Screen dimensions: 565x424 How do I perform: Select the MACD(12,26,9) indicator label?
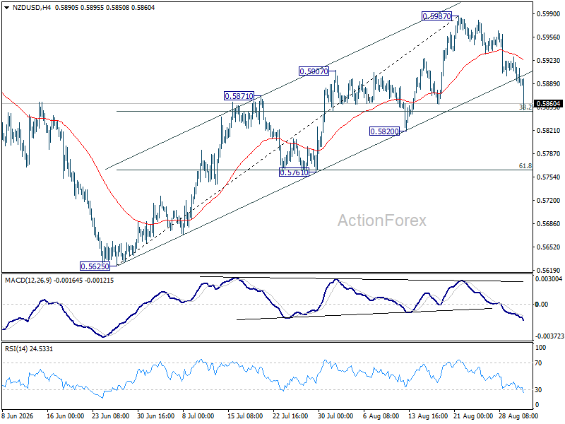(28, 280)
